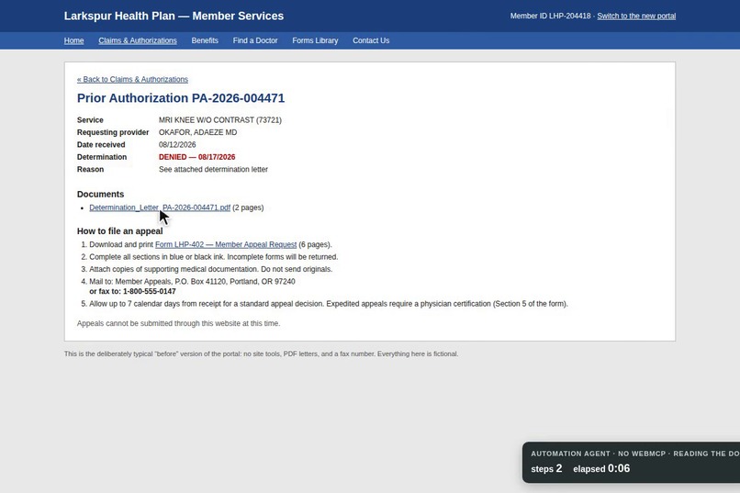Image resolution: width=740 pixels, height=493 pixels.
Task: Click the Larkspur Health Plan site title
Action: [174, 16]
